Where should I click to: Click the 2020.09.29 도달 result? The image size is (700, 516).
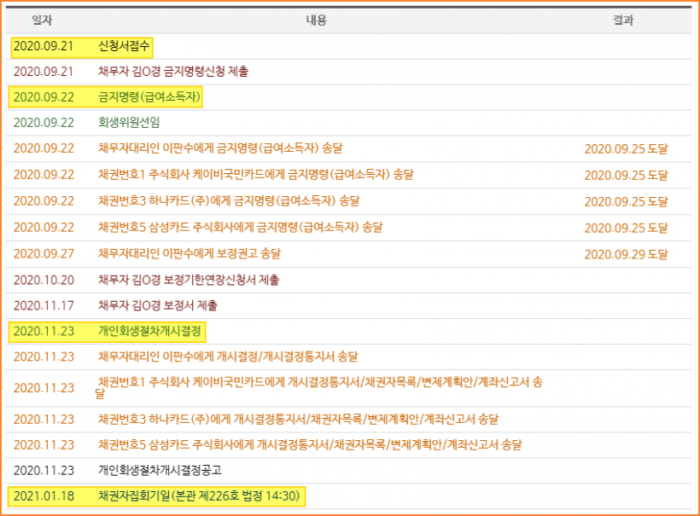point(627,254)
